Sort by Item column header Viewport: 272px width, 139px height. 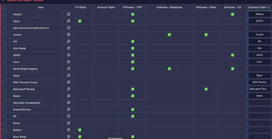[41, 7]
